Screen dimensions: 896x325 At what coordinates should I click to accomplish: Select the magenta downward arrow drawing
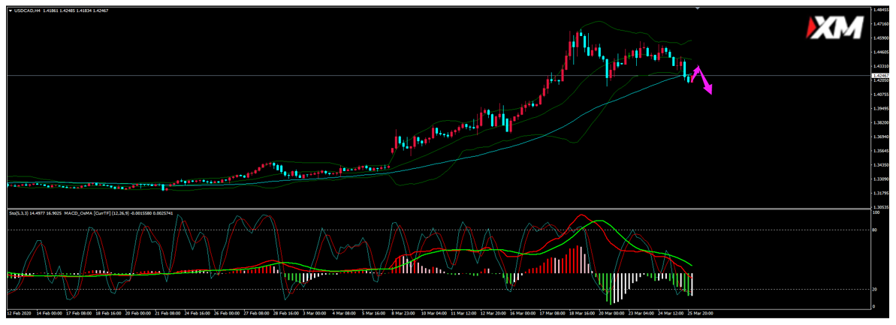[x=707, y=87]
